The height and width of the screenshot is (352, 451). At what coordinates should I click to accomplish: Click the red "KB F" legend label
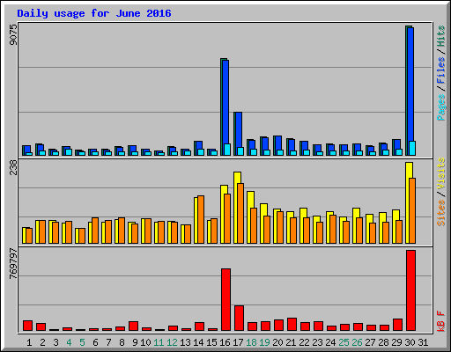[440, 321]
